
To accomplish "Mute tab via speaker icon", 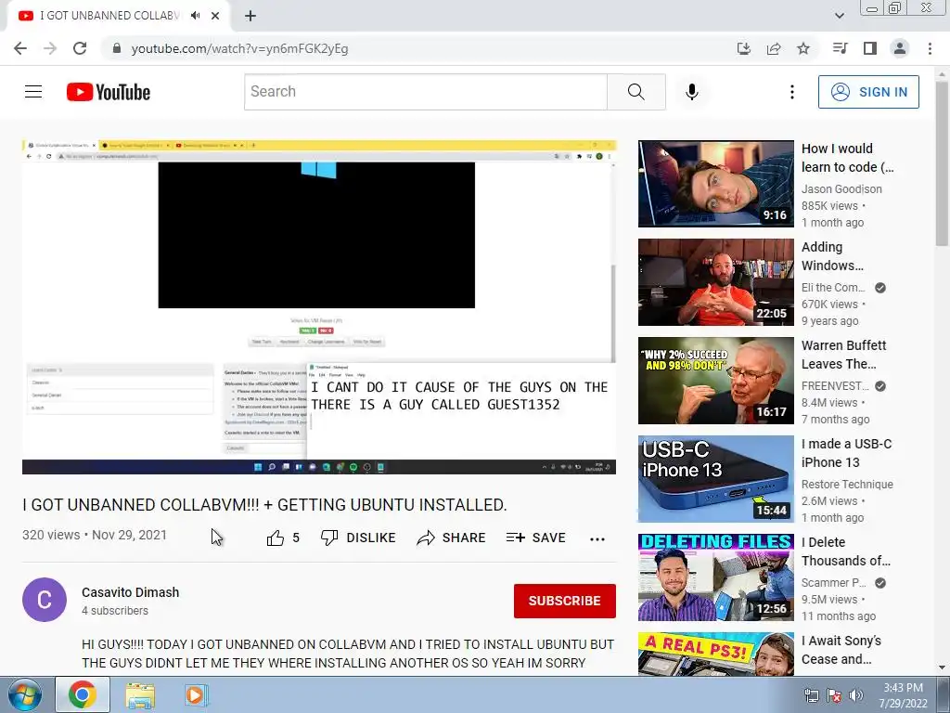I will [x=195, y=16].
